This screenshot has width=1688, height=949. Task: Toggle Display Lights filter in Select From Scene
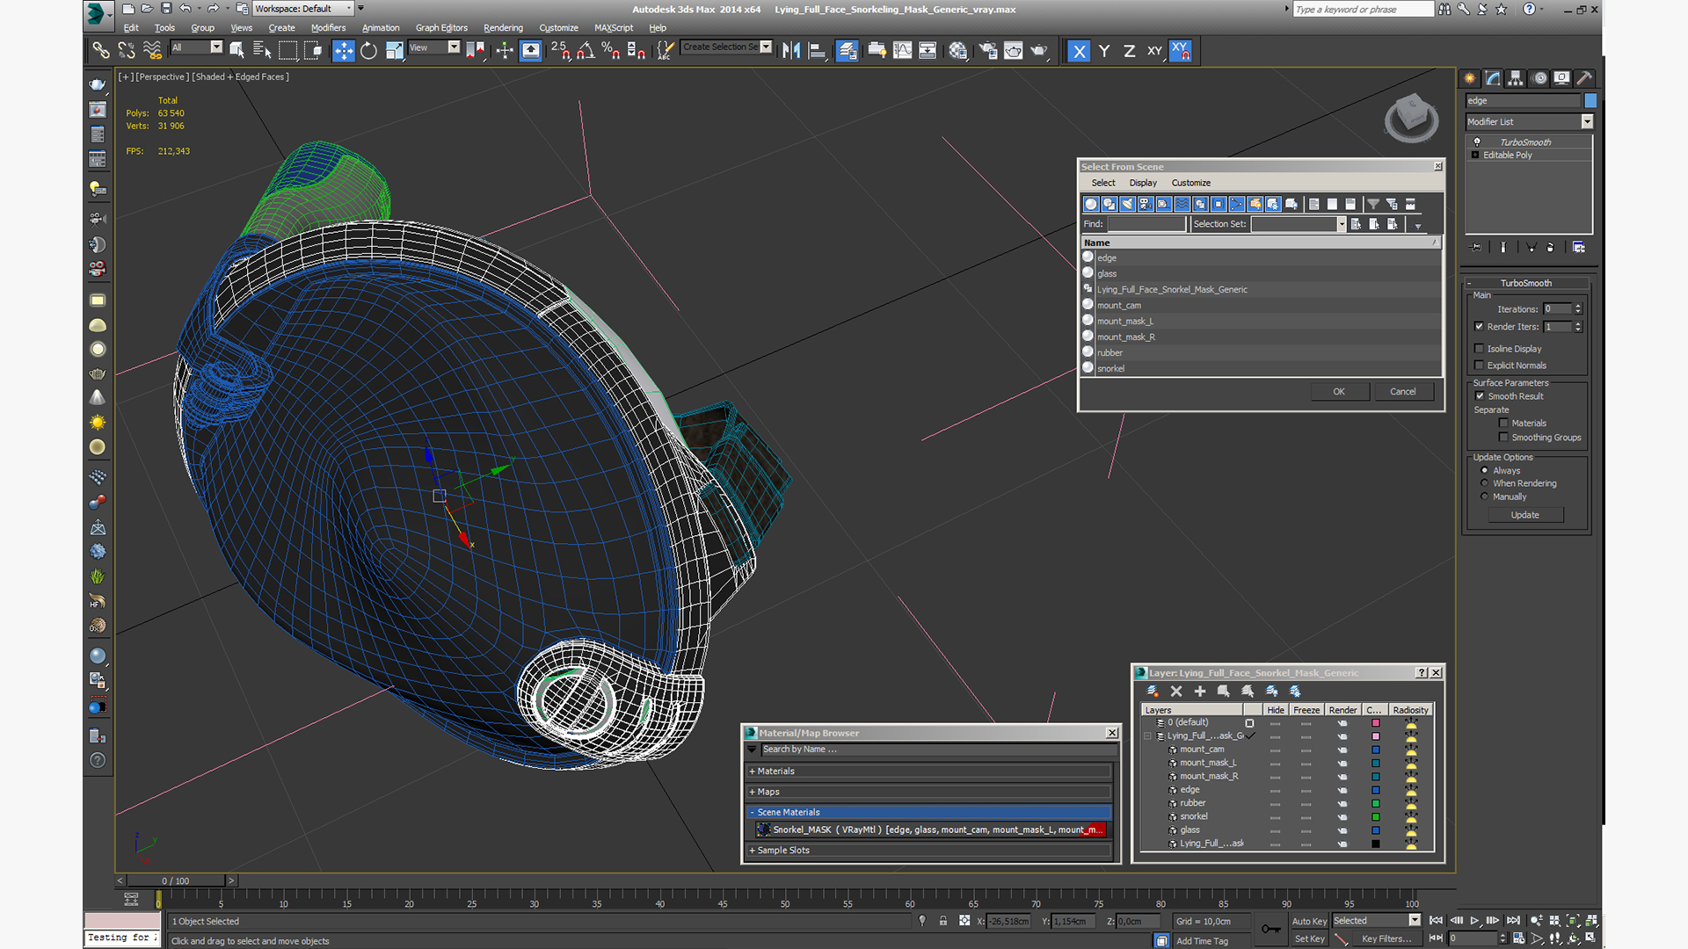pos(1127,204)
